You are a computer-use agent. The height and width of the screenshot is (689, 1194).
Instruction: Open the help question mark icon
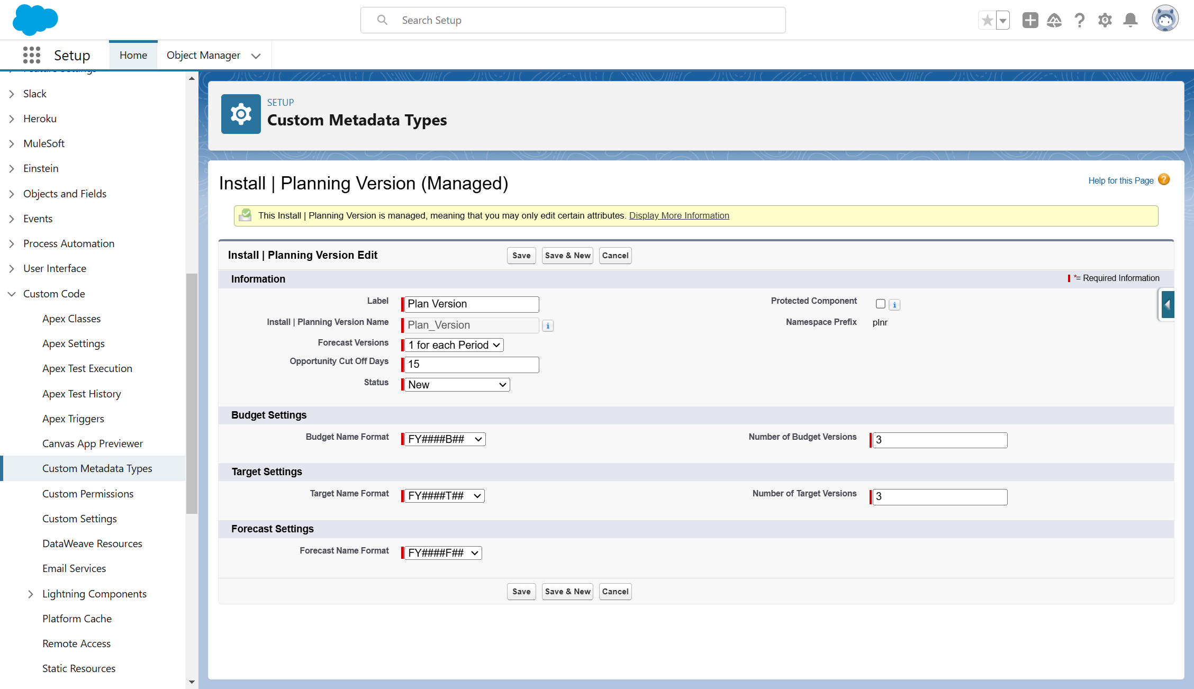(1080, 21)
